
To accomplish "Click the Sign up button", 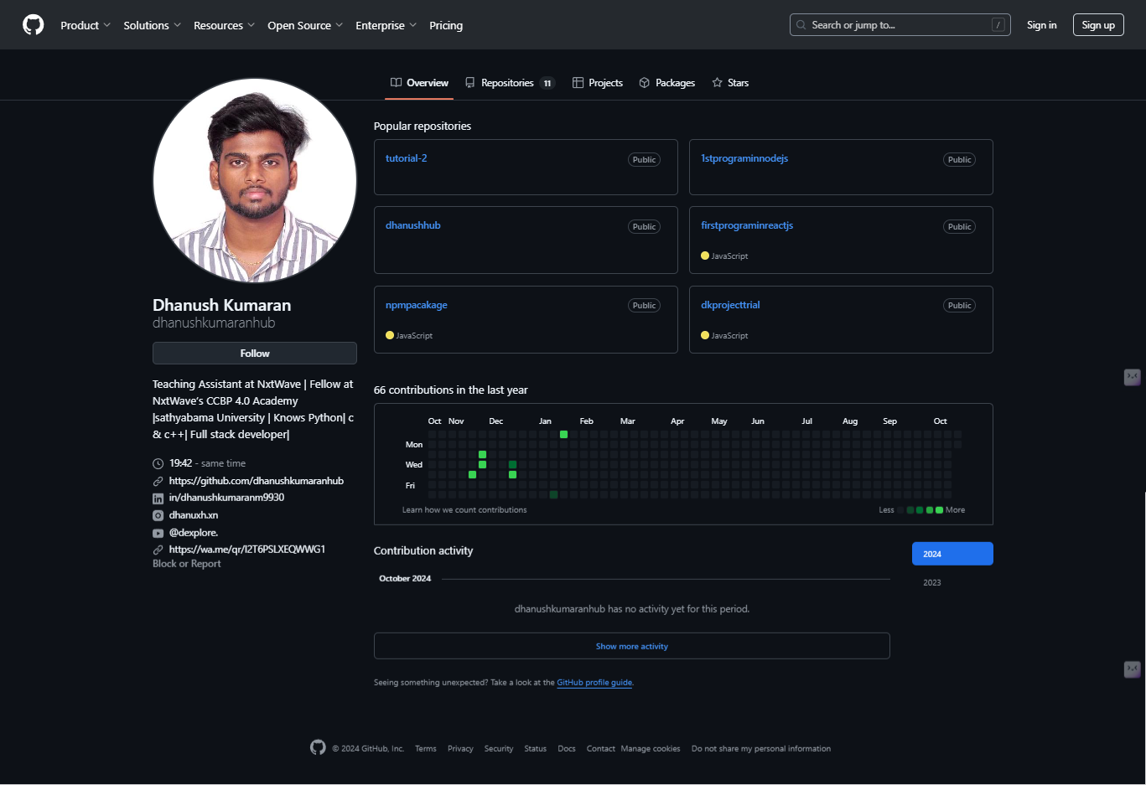I will [1098, 25].
